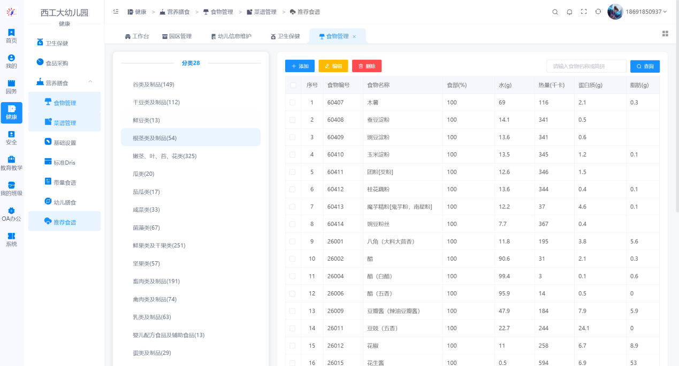Focus the food name search input field
The height and width of the screenshot is (366, 679).
(x=586, y=66)
